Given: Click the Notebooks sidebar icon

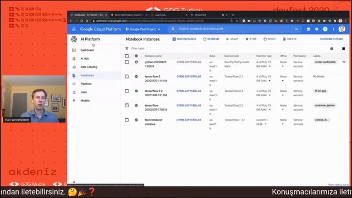Looking at the screenshot, I should pos(74,75).
